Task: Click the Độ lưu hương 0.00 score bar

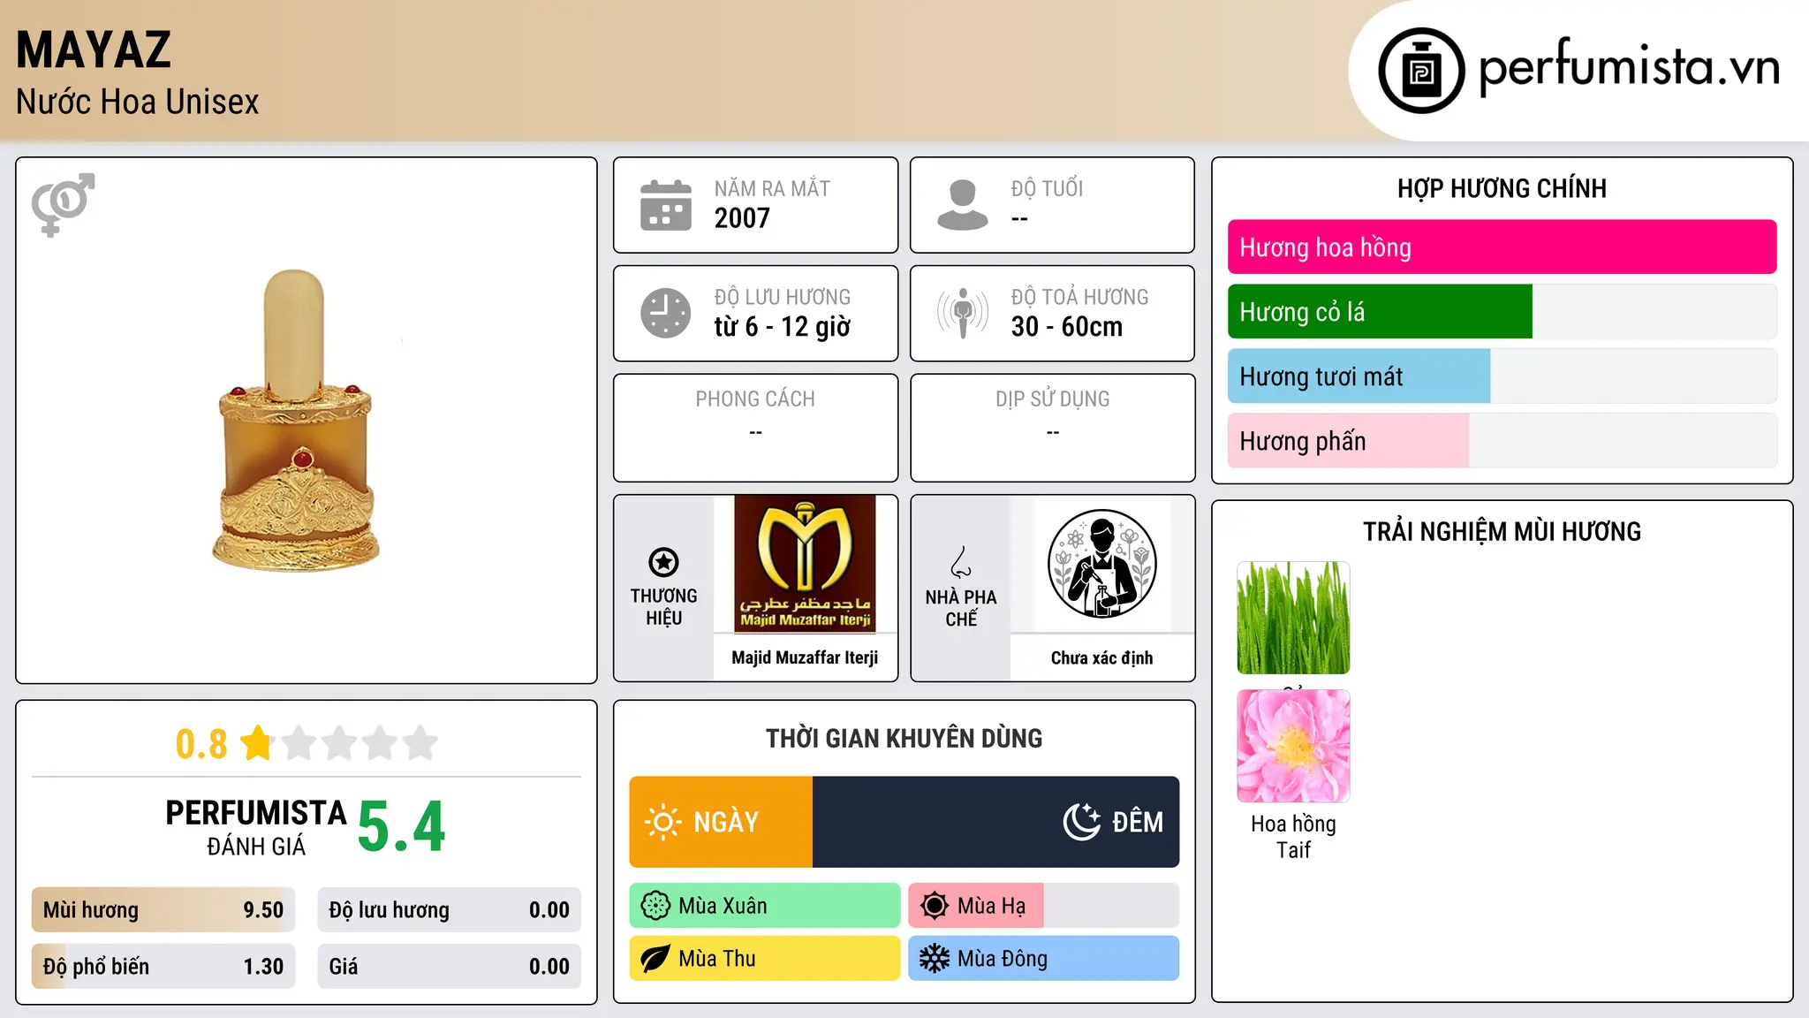Action: [449, 910]
